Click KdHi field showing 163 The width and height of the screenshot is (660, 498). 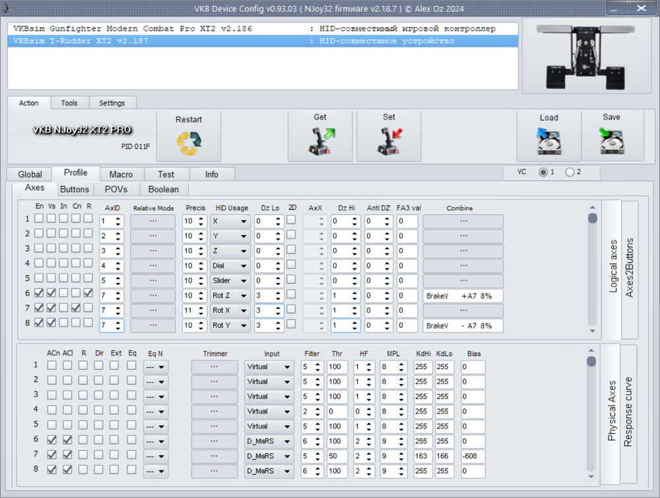point(423,456)
